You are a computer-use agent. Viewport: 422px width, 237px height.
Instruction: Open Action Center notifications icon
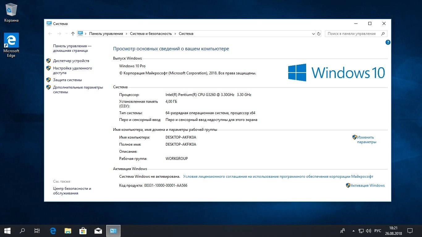pyautogui.click(x=410, y=231)
